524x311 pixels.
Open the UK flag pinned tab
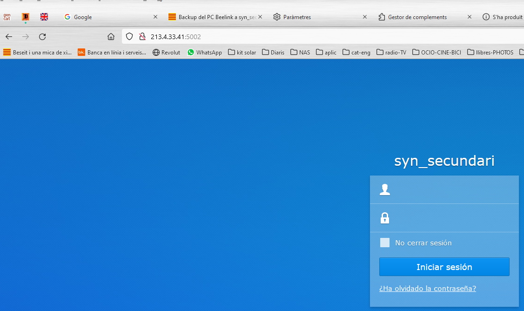[44, 17]
